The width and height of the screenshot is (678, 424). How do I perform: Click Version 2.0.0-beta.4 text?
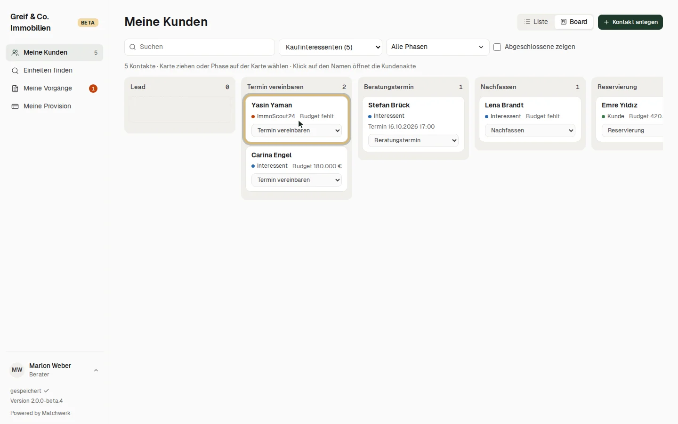[37, 401]
